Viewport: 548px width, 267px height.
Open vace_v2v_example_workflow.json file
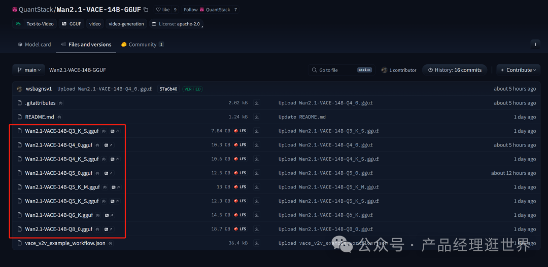click(x=65, y=243)
